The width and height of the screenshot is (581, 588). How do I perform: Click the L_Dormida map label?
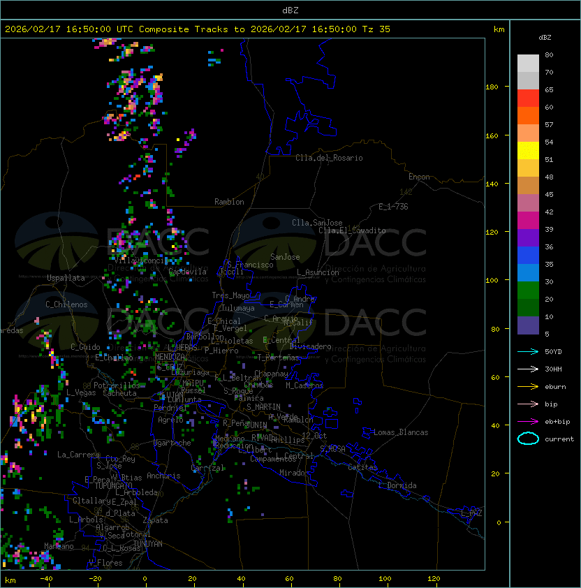397,485
